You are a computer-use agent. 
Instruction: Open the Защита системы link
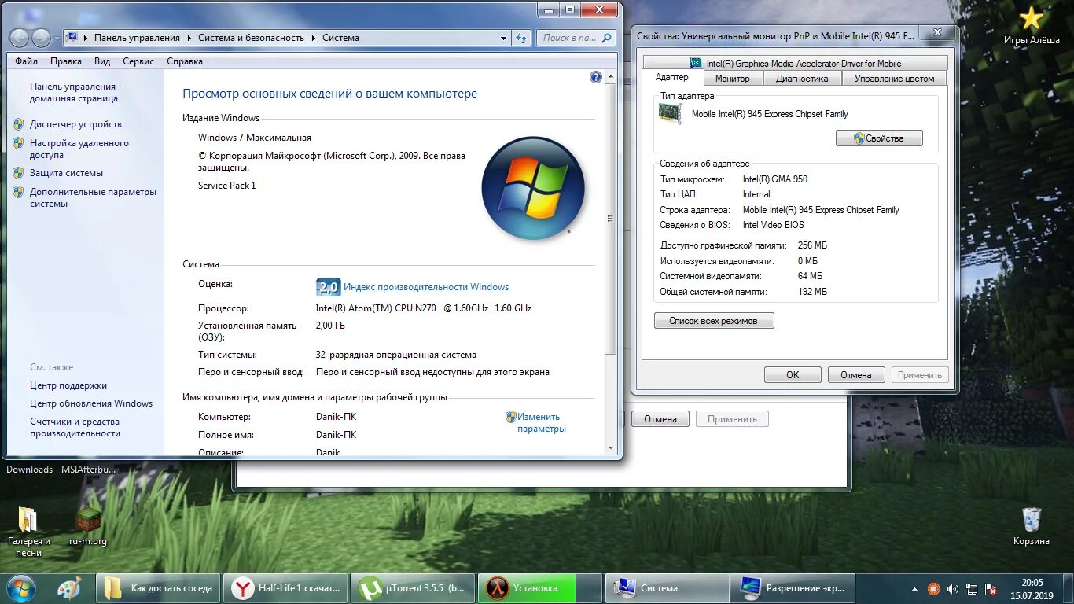pyautogui.click(x=66, y=173)
